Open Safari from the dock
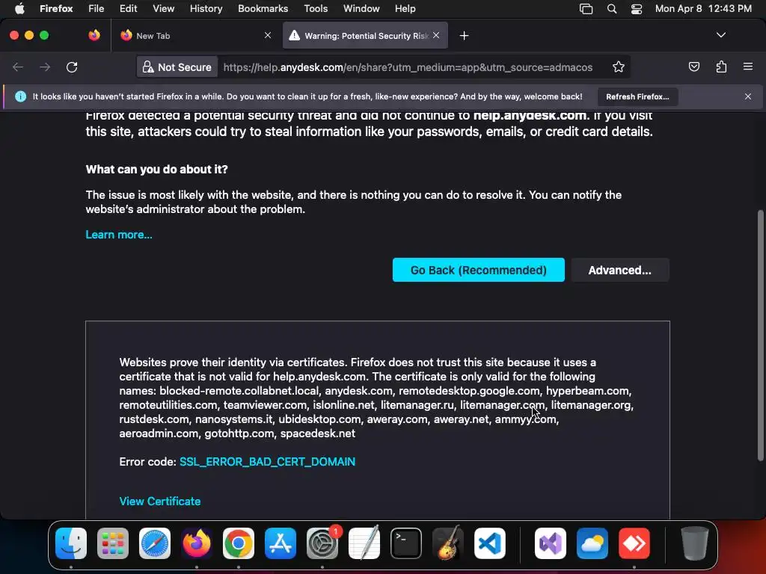 pos(155,543)
